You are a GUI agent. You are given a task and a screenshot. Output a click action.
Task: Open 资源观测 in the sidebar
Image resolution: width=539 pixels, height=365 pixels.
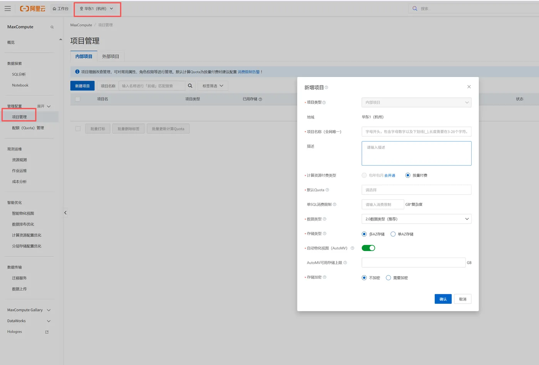19,160
